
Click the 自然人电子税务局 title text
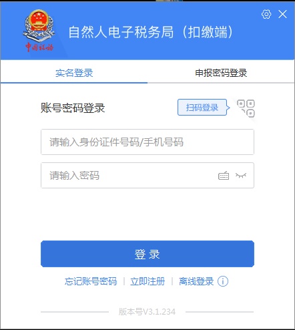tap(121, 32)
